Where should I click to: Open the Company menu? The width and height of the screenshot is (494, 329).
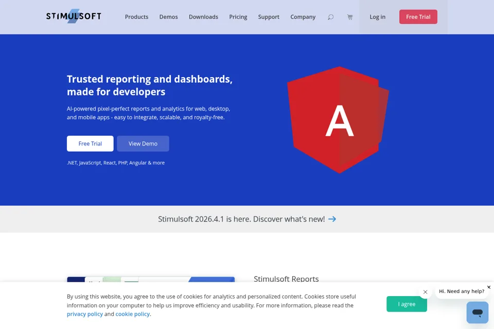[x=303, y=17]
